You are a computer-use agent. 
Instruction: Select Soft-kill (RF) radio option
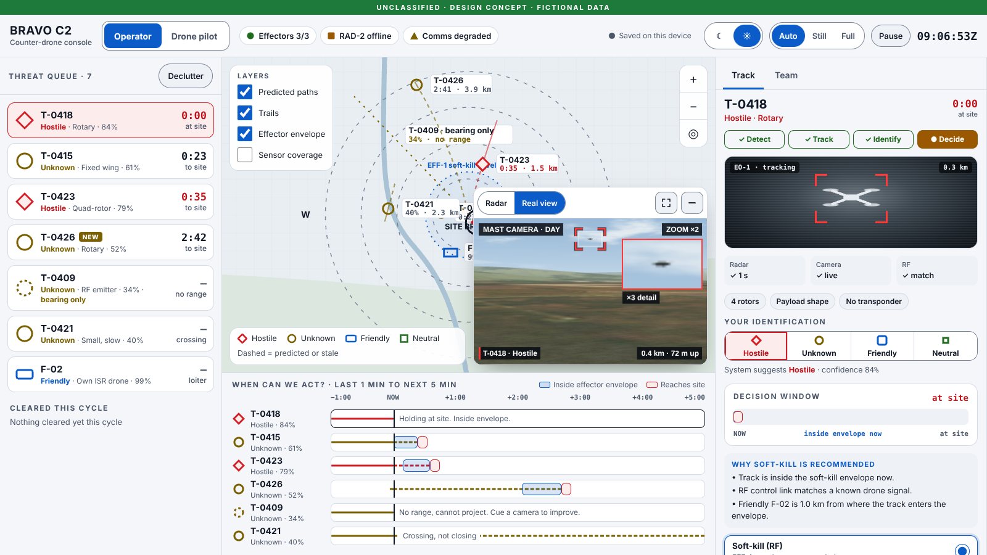point(962,550)
